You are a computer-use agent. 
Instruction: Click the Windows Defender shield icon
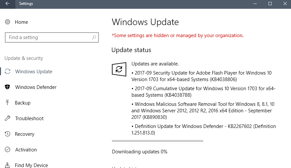click(x=8, y=87)
